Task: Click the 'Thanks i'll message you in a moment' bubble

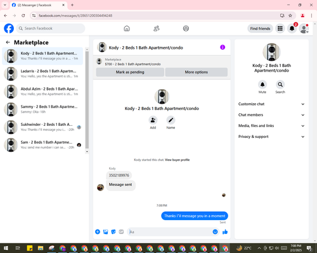Action: pyautogui.click(x=195, y=216)
